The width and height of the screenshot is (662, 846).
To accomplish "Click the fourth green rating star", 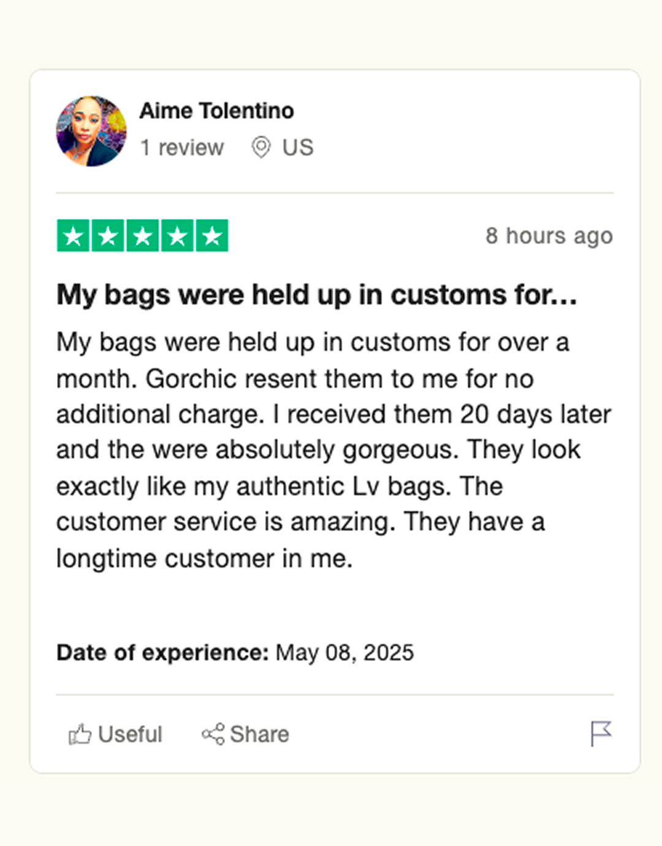I will 178,236.
